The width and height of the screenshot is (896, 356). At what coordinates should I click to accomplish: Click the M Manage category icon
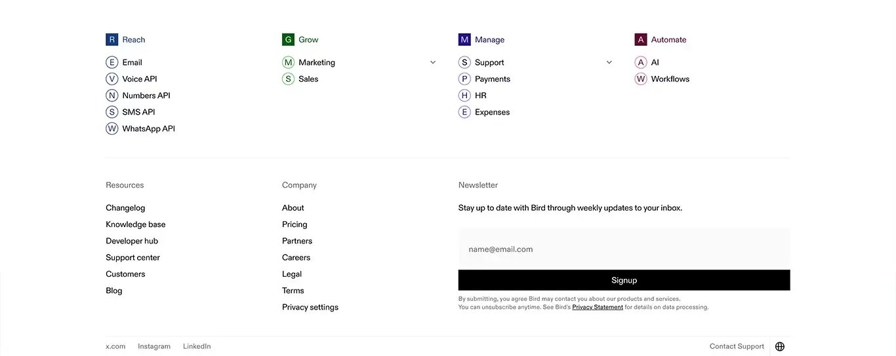[464, 40]
